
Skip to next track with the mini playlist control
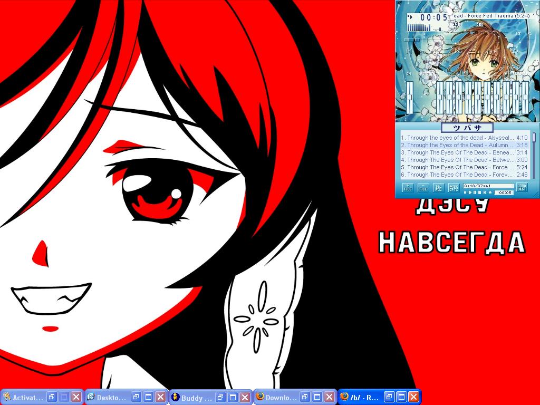coord(485,192)
